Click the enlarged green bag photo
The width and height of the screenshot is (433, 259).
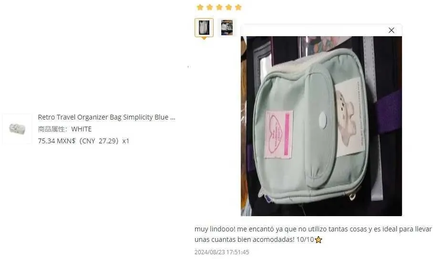(321, 126)
